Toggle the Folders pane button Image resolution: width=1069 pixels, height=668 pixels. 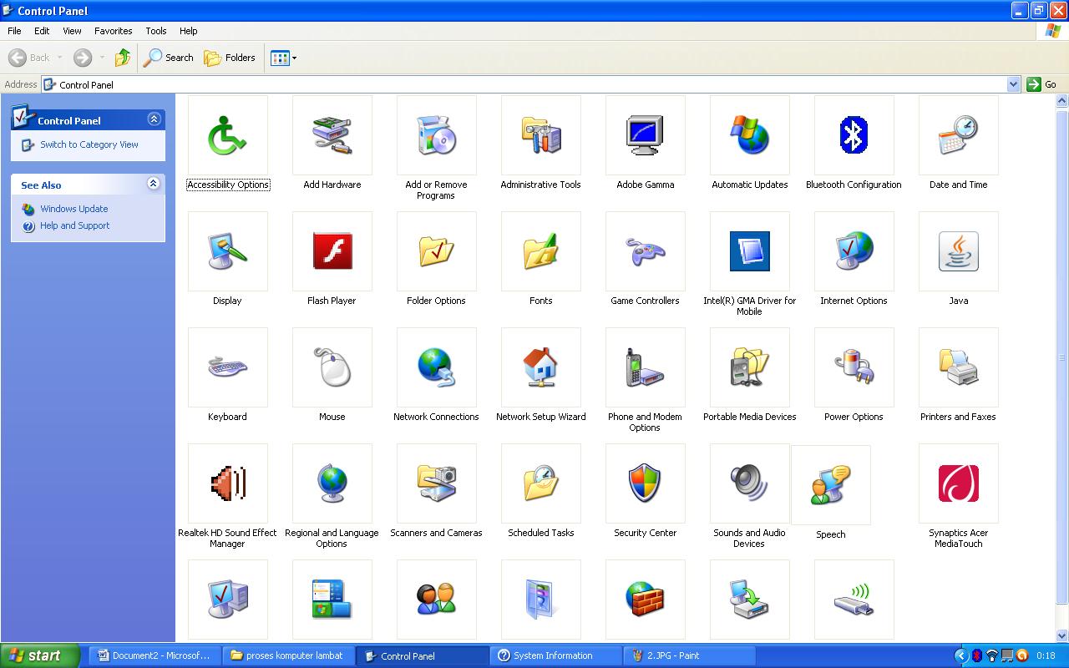click(x=230, y=58)
